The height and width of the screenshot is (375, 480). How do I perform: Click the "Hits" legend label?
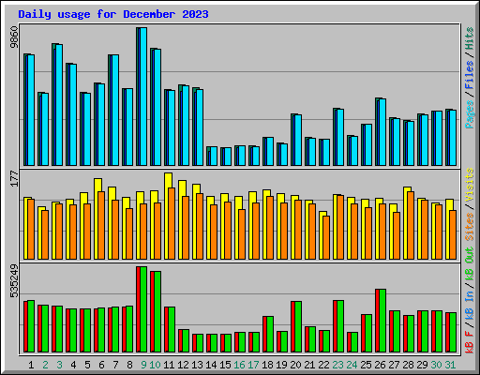click(470, 38)
